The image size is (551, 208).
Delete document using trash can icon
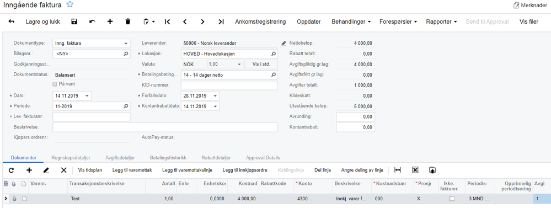point(128,22)
